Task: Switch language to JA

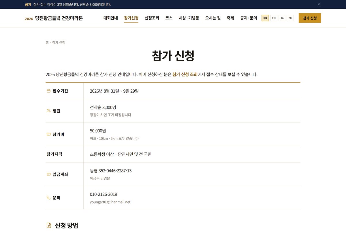Action: pos(282,18)
